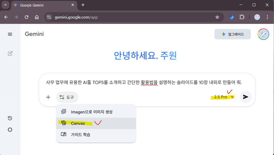Open the tab search dropdown arrow
Image resolution: width=274 pixels, height=155 pixels.
[x=5, y=5]
